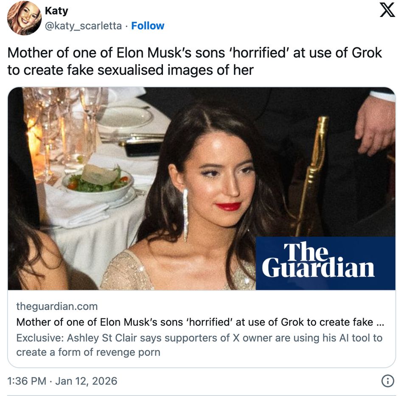
Task: Click the Follow label next to the handle
Action: click(x=148, y=26)
